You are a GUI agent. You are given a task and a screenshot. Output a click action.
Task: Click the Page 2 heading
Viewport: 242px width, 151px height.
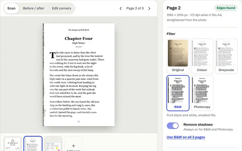pos(173,8)
